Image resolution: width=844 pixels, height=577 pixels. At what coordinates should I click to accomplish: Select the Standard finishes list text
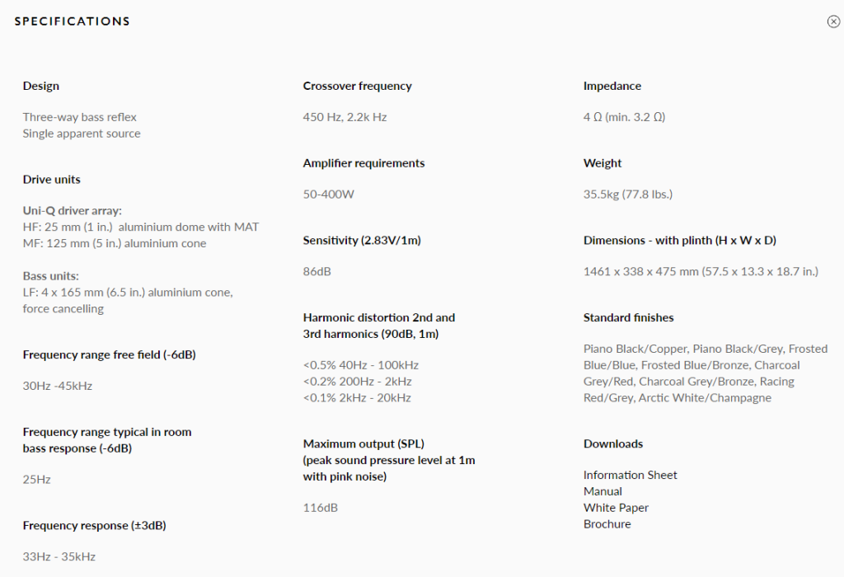(706, 373)
